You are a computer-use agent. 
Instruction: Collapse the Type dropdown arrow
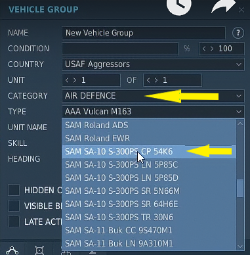pyautogui.click(x=239, y=112)
